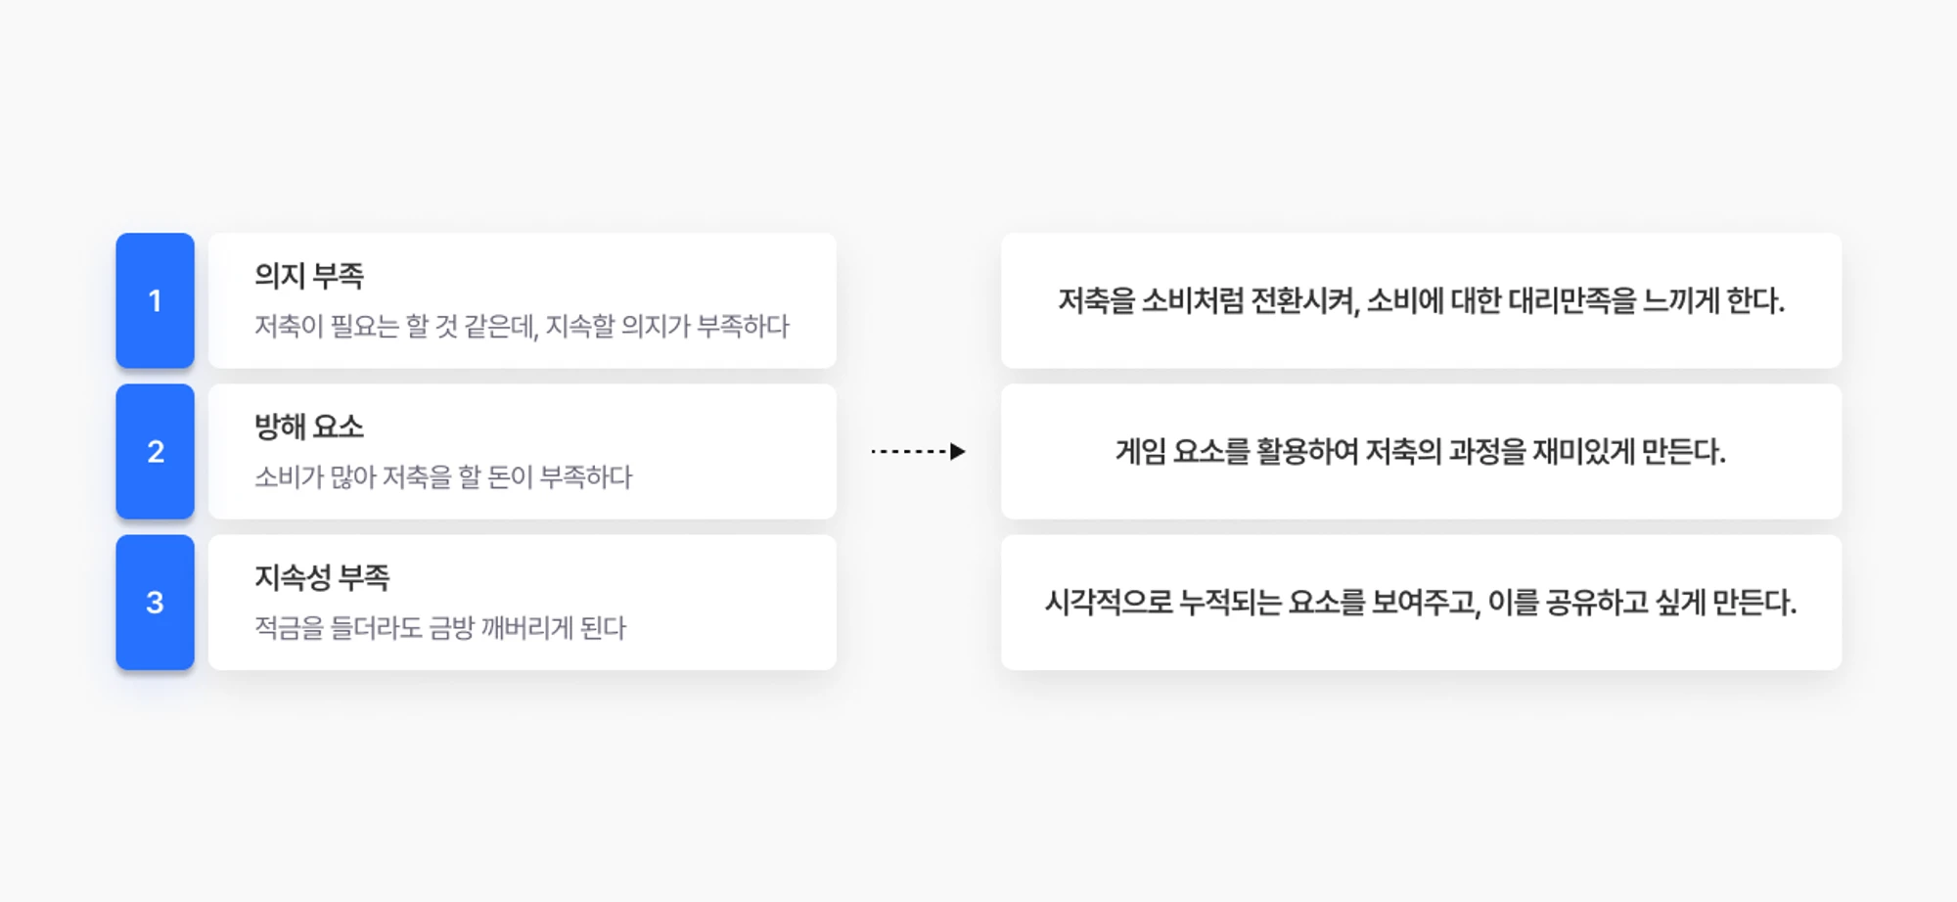Open the 저축을 소비처럼 전환시켜 solution card

(x=1421, y=300)
